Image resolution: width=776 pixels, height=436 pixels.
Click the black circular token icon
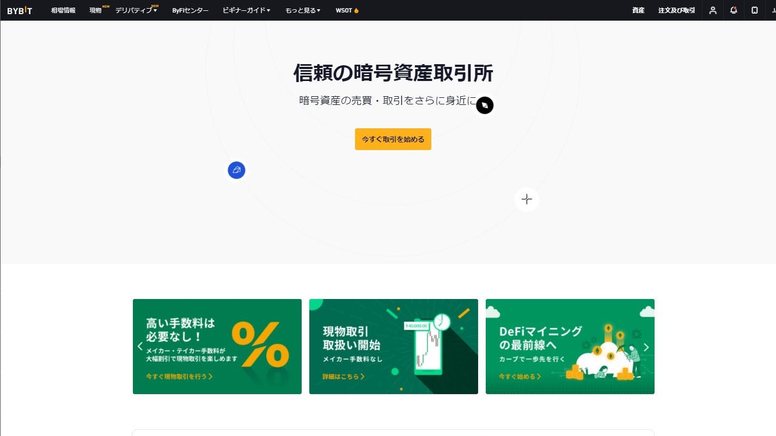[x=485, y=105]
